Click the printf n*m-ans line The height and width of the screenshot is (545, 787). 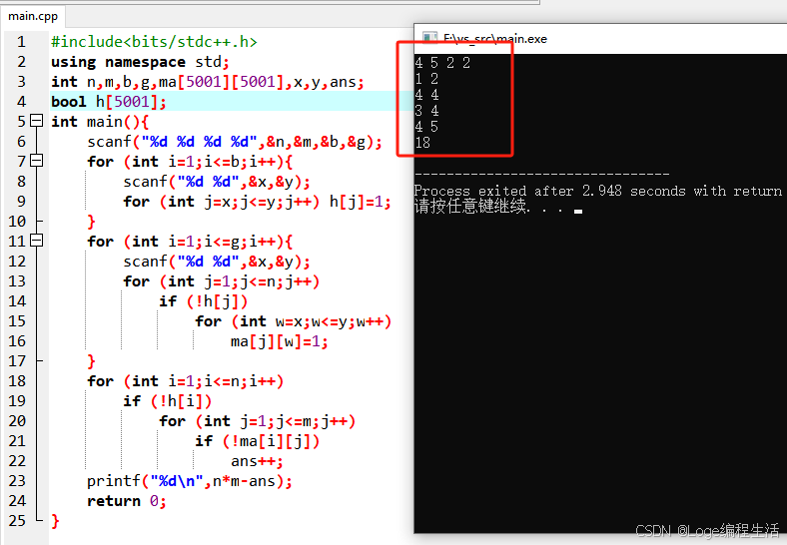tap(189, 481)
